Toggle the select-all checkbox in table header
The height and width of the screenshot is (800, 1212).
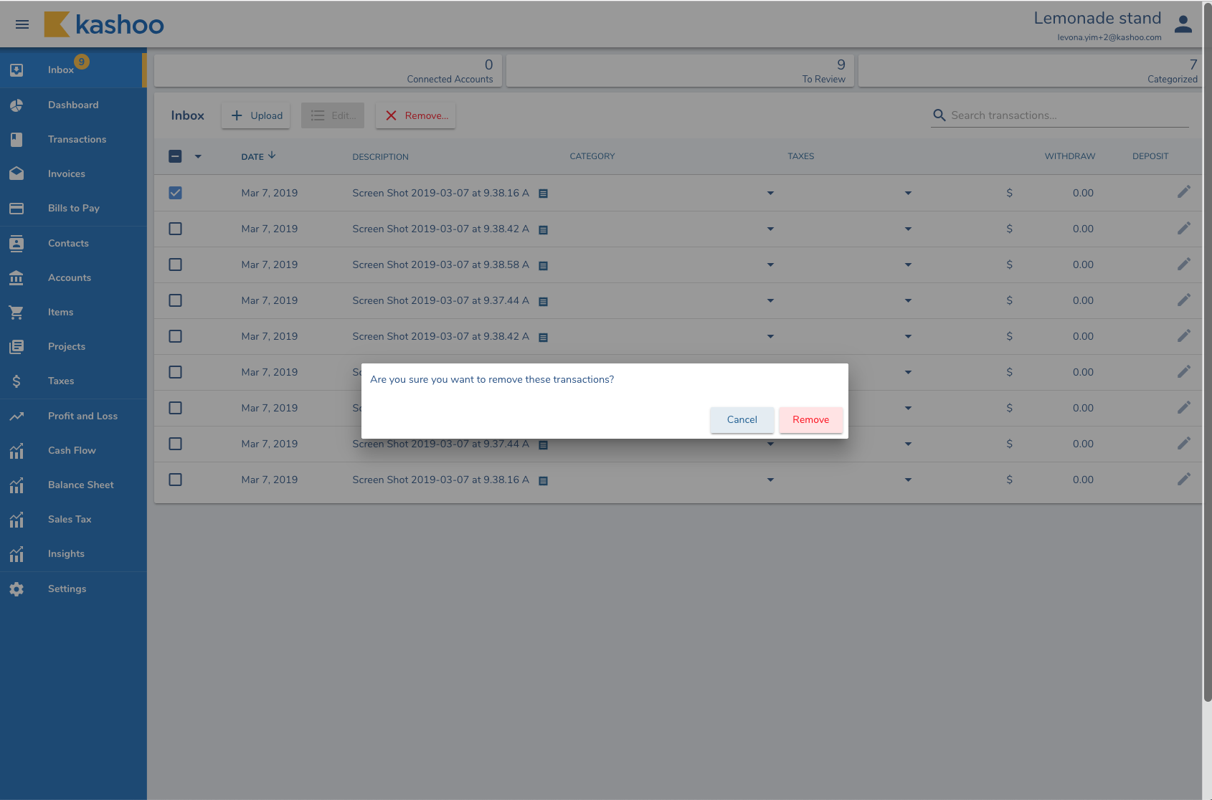[175, 156]
